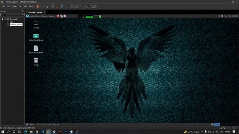Open the VM menu
Screen dimensions: 239x134
(20, 6)
